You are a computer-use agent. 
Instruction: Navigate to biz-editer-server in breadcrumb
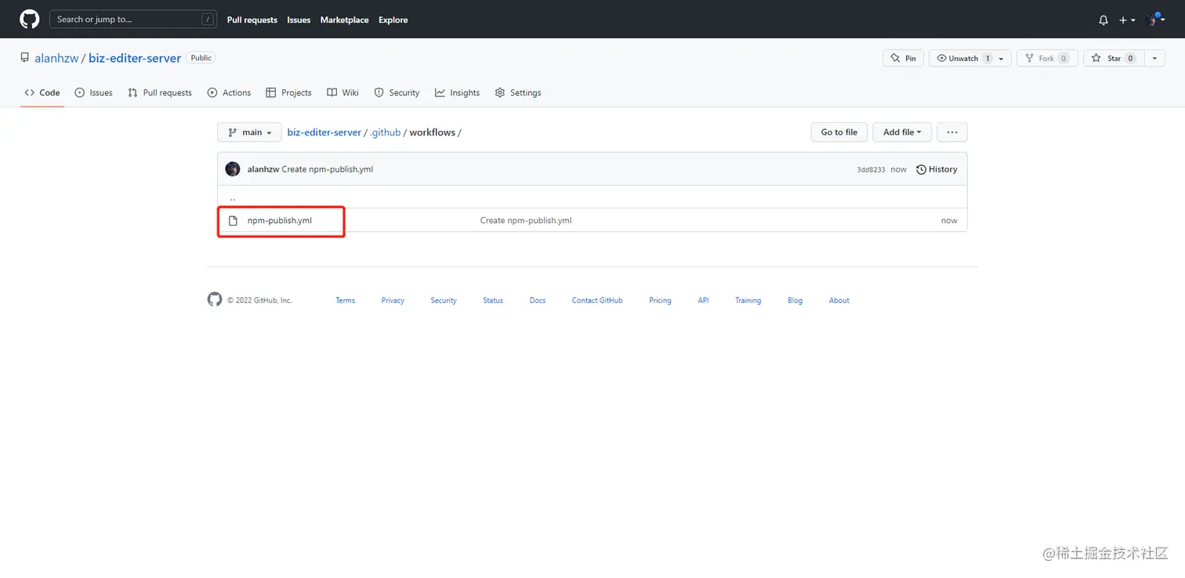[324, 132]
